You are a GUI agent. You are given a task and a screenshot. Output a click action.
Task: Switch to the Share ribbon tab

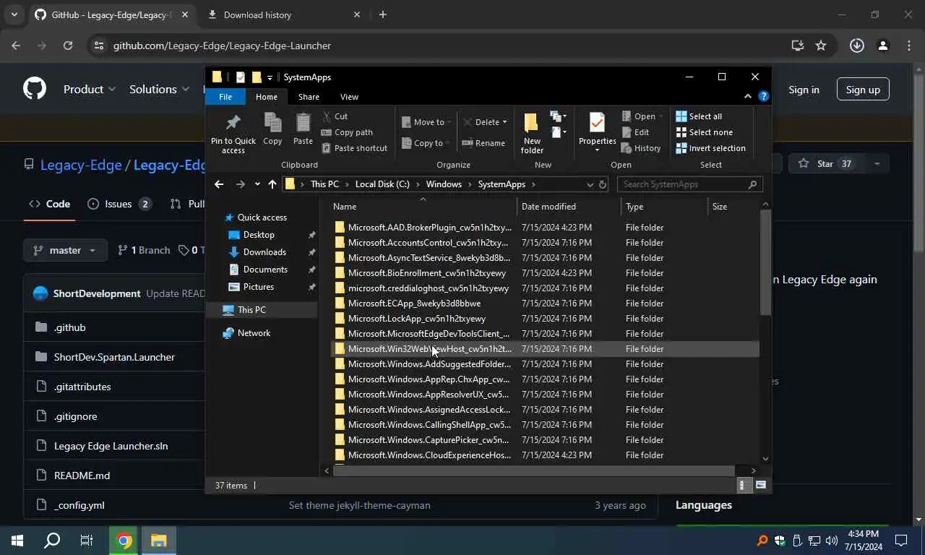point(309,96)
